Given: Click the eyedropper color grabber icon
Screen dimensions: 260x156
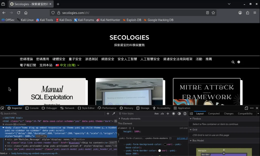Looking at the screenshot, I should 114,114.
